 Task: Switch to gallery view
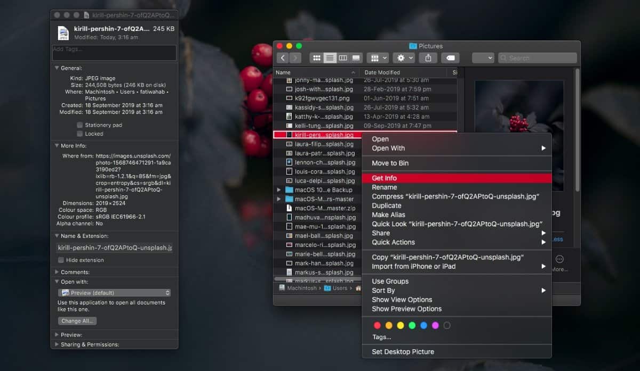click(x=356, y=57)
